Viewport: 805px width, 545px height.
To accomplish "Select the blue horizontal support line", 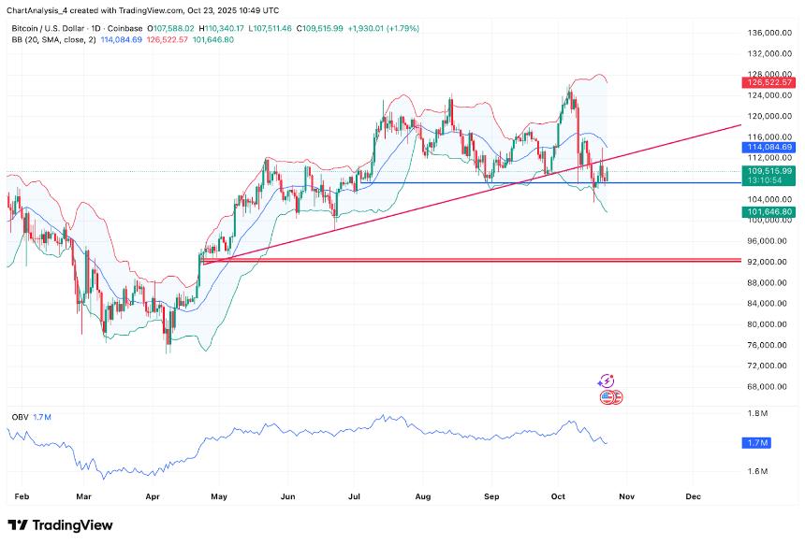I will tap(281, 183).
